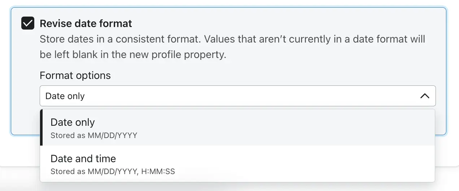Screen dimensions: 459x191
Task: Click the "Stored as MM/DD/YYYY" subtext
Action: tap(94, 136)
